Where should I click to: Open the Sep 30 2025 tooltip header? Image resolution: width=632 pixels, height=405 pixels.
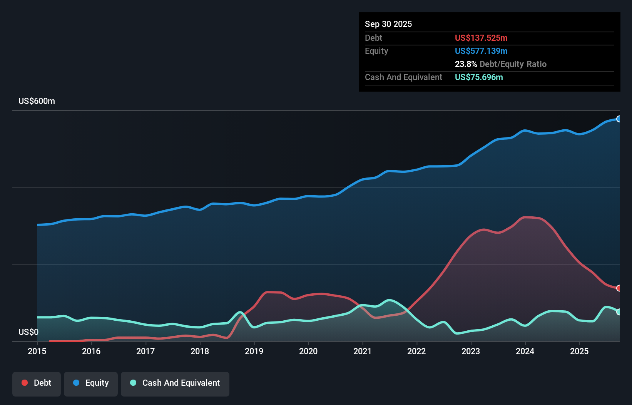388,24
